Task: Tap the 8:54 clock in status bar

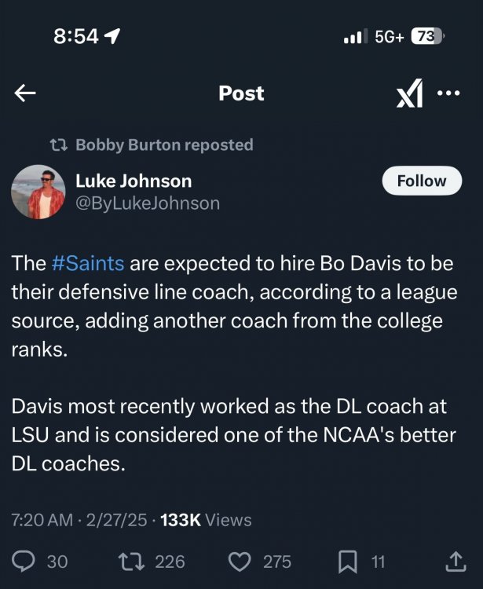Action: (x=77, y=36)
